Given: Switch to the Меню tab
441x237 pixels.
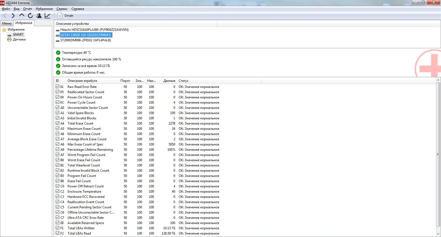Looking at the screenshot, I should point(7,23).
